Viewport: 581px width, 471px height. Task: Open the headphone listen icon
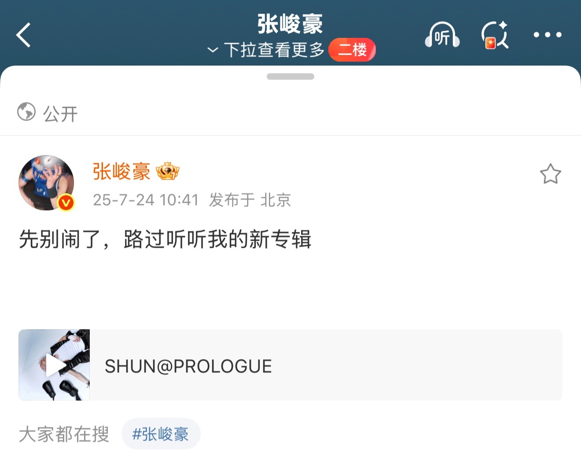[442, 35]
